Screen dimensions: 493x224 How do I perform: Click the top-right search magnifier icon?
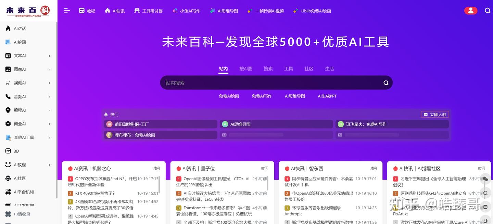(488, 11)
